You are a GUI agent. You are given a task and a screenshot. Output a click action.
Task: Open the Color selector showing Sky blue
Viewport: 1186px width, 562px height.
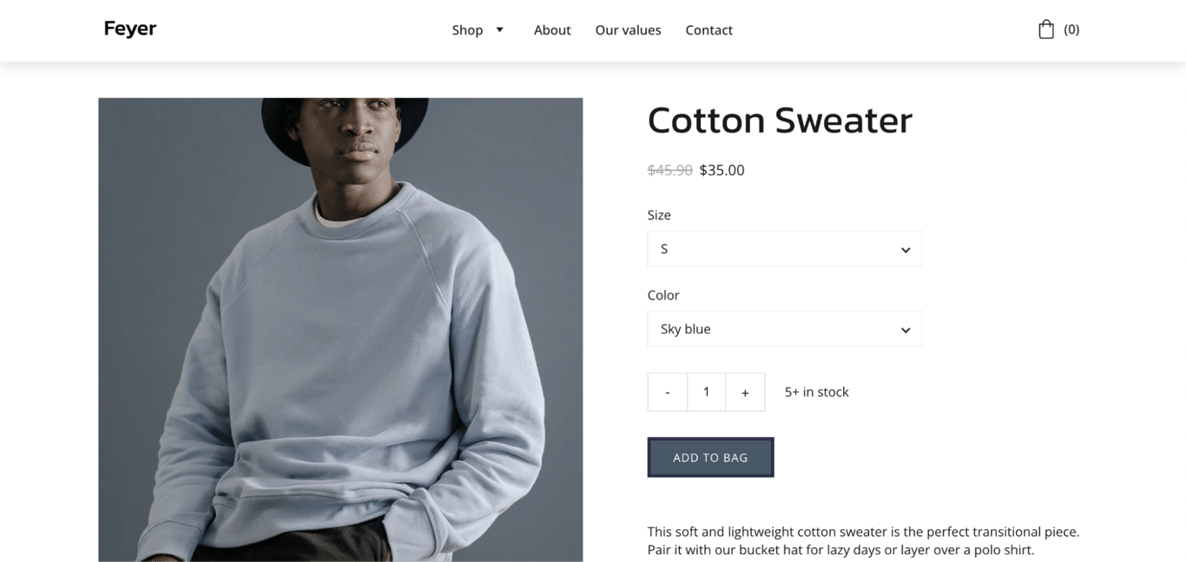[x=783, y=329]
